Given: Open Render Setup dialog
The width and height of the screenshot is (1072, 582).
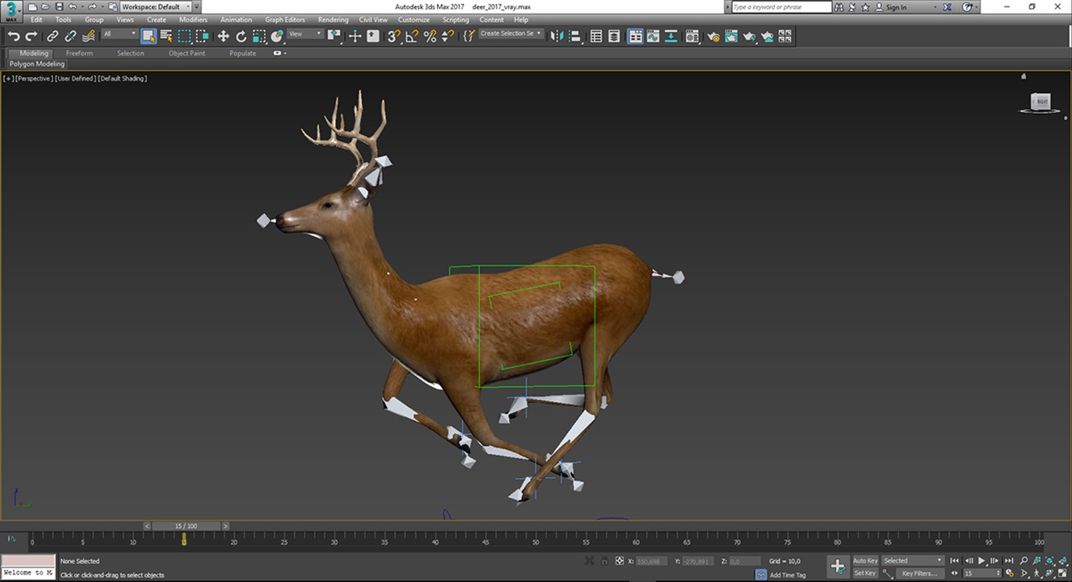Looking at the screenshot, I should tap(713, 36).
